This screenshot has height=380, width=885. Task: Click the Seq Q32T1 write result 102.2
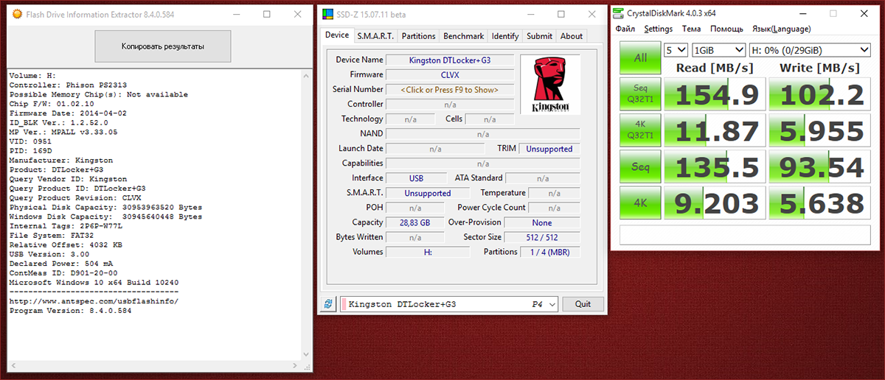819,94
